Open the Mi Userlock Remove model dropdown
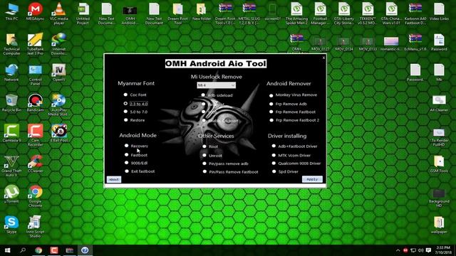The height and width of the screenshot is (256, 456). [x=217, y=85]
